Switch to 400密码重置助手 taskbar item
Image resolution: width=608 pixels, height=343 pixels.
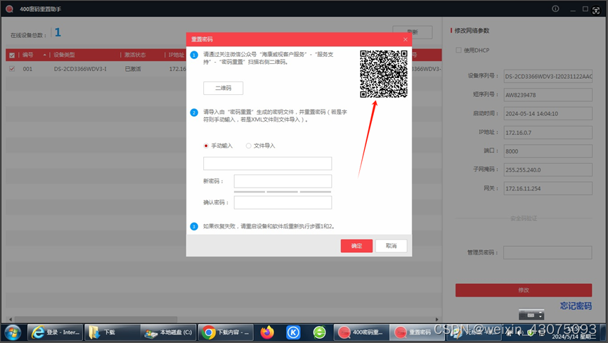(x=361, y=332)
